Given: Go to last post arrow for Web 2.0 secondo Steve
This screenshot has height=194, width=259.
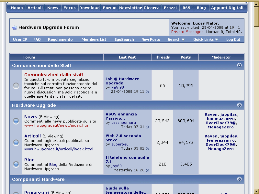Looking at the screenshot, I should tap(148, 149).
